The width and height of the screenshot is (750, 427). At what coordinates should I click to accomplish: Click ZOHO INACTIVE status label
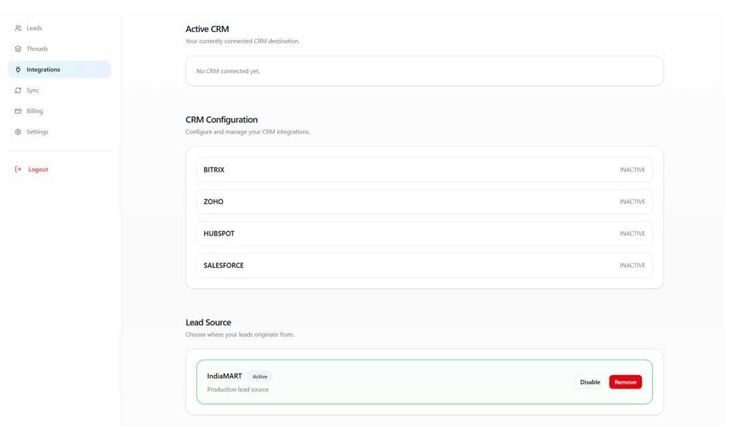point(632,202)
